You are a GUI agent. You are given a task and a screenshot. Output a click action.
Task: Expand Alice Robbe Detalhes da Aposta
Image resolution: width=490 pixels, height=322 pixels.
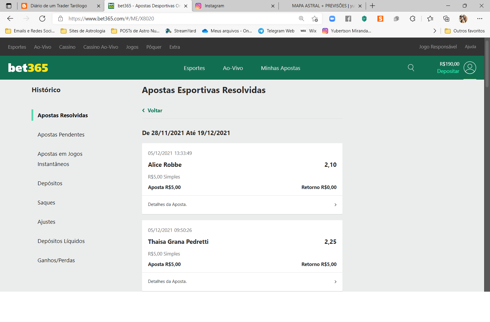(242, 204)
